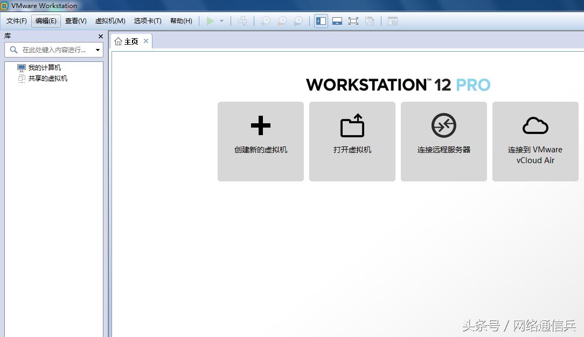Click 连接到 VMware vCloud Air
Screen dimensions: 584x337
pos(535,141)
